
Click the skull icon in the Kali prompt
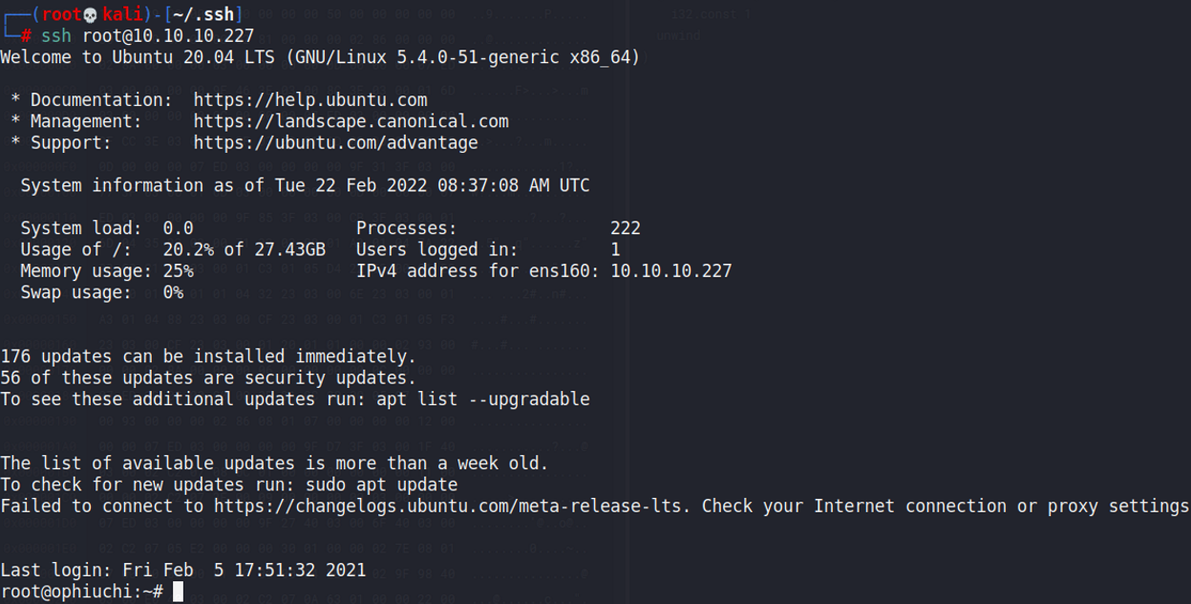point(92,14)
